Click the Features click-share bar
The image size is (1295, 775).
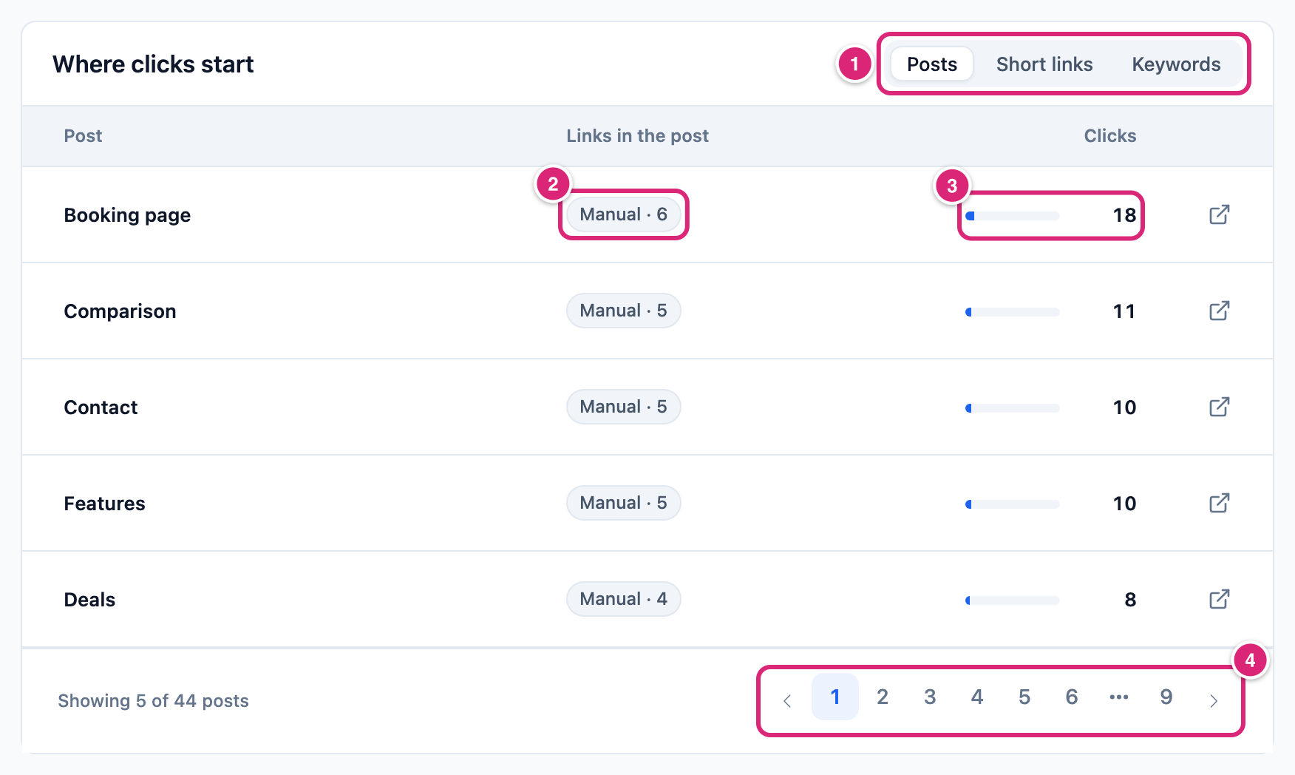coord(1012,504)
